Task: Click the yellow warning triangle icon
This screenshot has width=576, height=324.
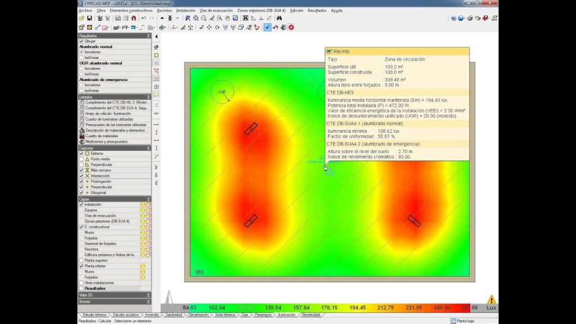Action: click(492, 300)
